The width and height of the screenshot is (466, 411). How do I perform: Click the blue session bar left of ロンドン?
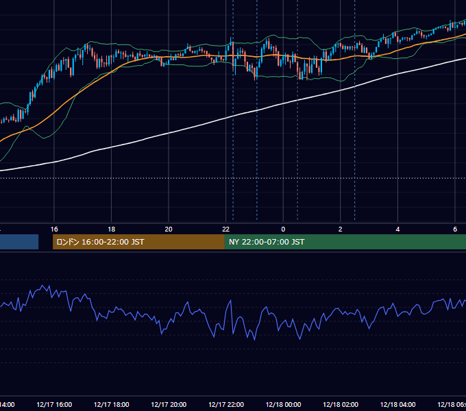point(19,242)
